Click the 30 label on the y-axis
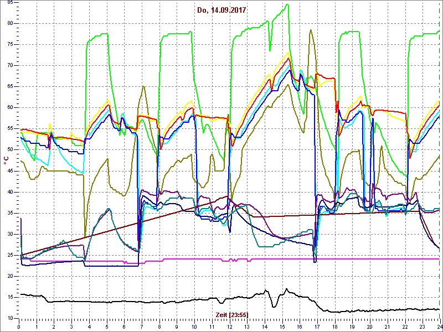 point(11,234)
